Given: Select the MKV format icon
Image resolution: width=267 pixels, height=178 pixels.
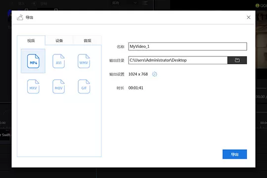Looking at the screenshot, I should 33,87.
